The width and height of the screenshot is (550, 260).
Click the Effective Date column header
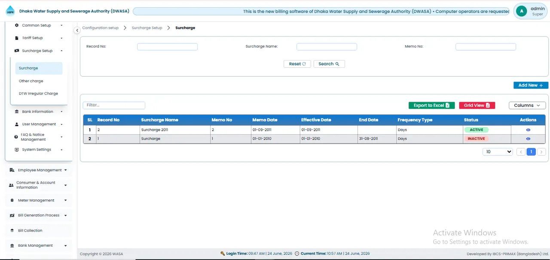point(316,120)
